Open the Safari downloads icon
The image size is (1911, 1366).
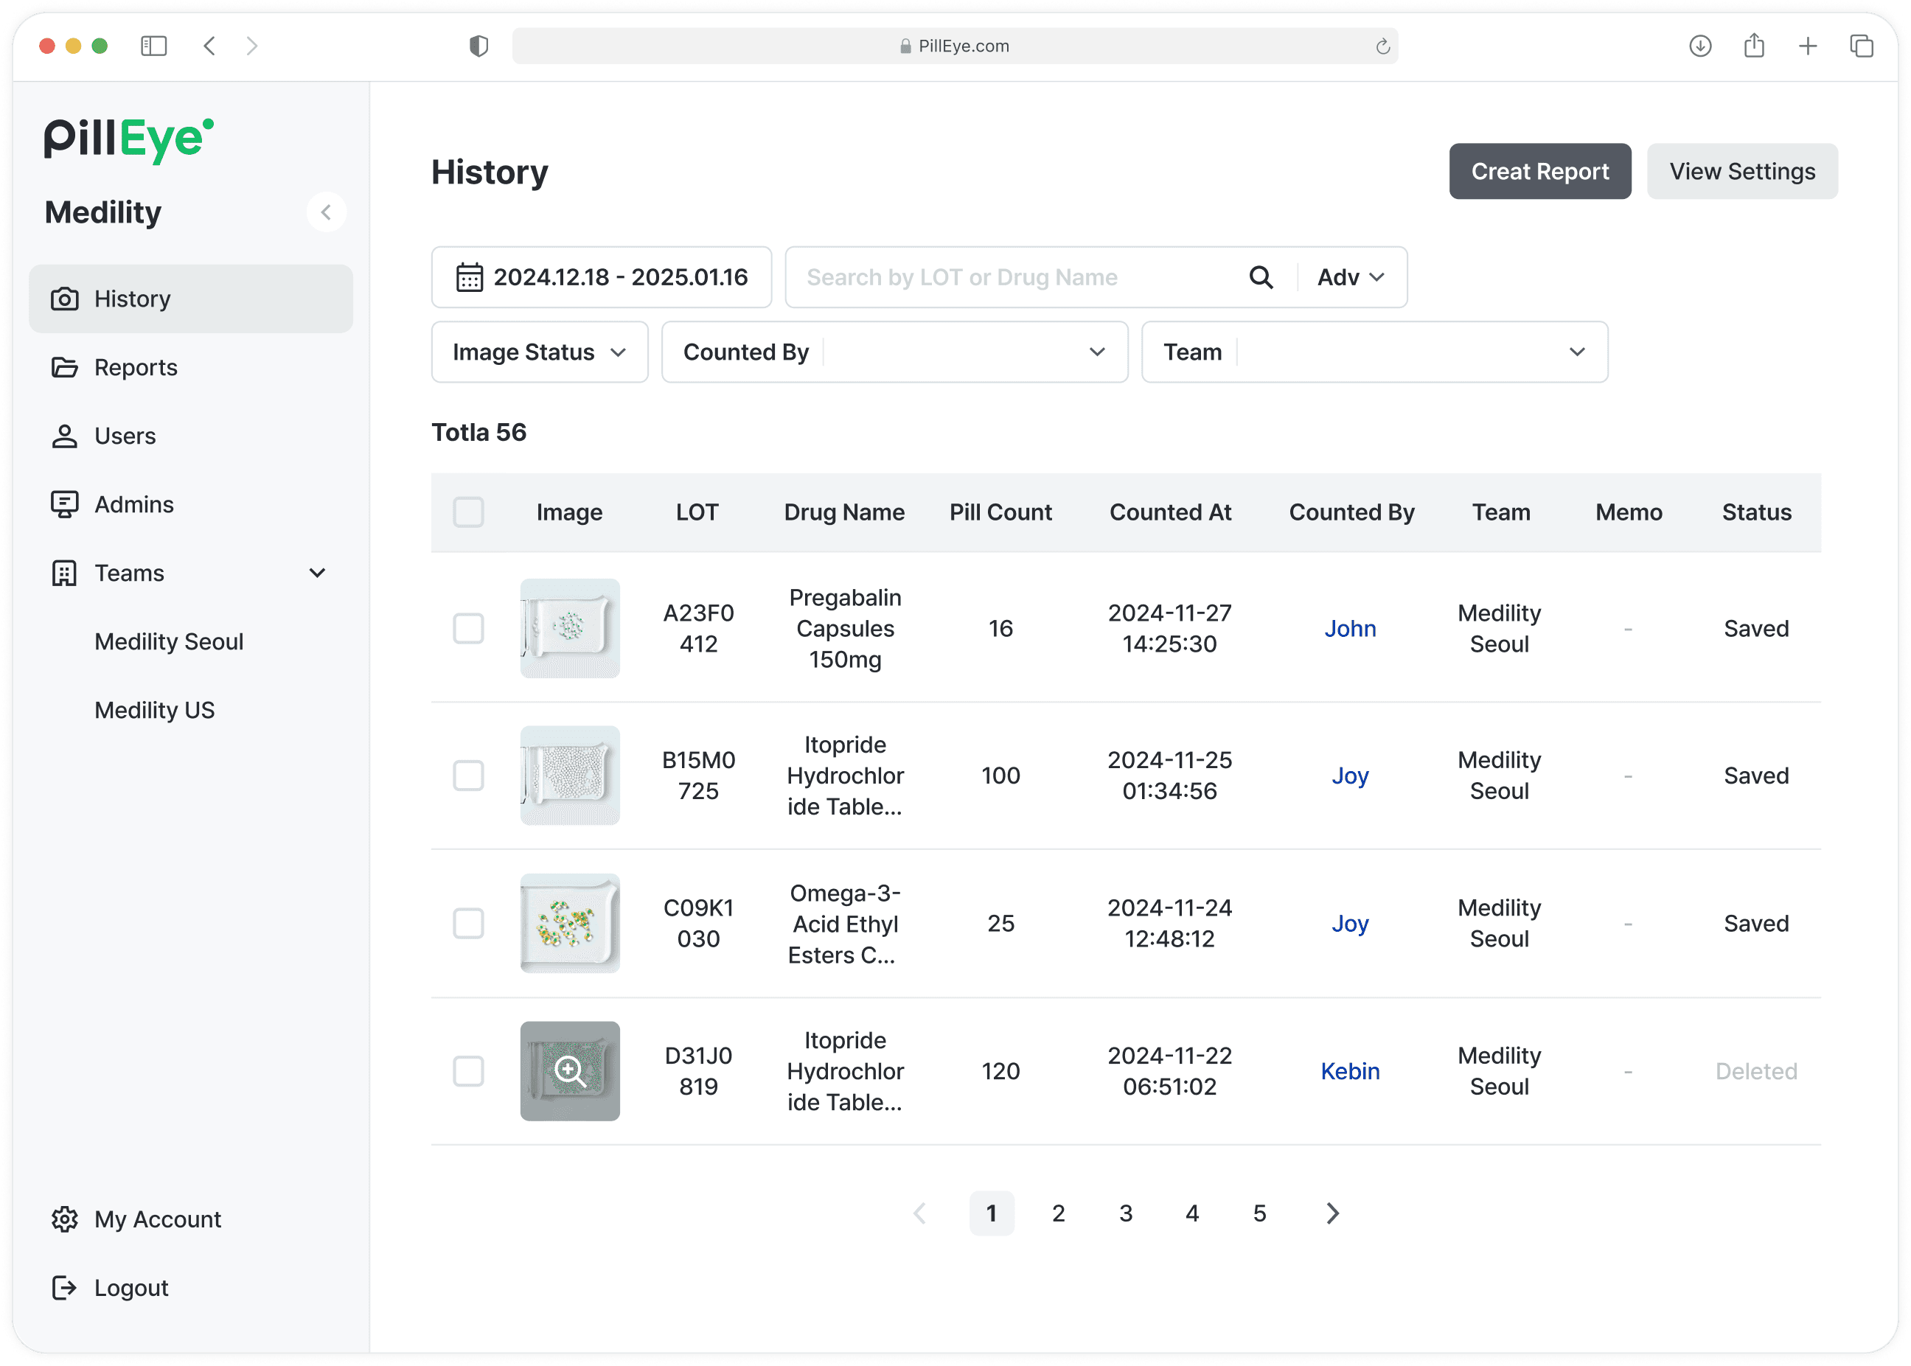(x=1700, y=46)
